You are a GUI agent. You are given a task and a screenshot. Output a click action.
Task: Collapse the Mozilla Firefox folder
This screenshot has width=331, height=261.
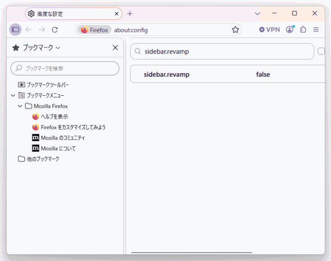pos(20,106)
